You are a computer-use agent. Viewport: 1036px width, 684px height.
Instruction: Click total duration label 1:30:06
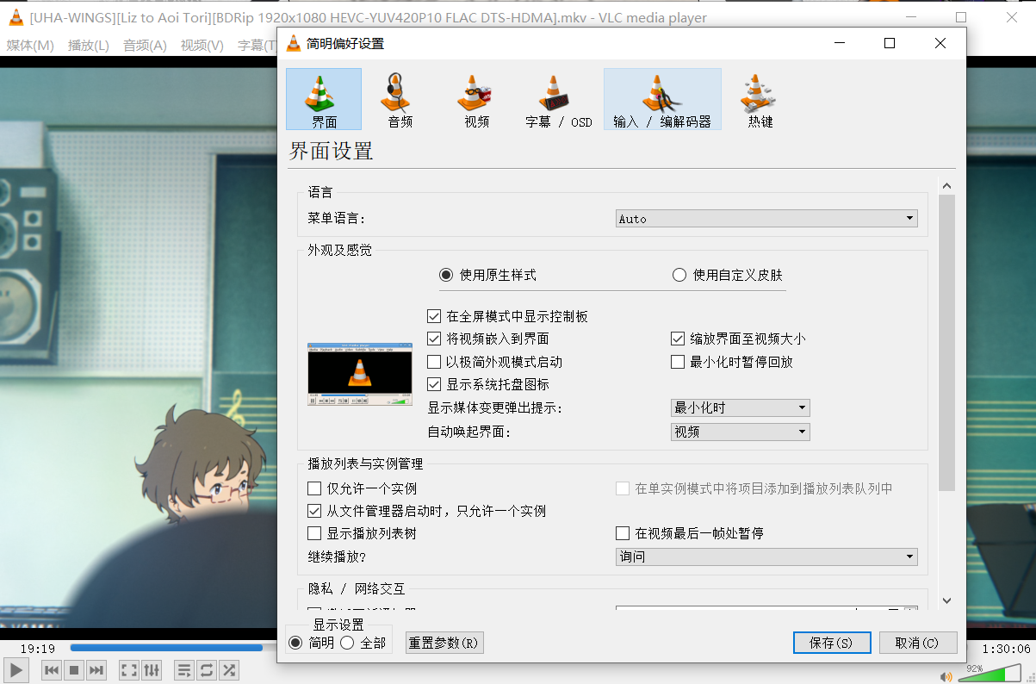[1005, 648]
